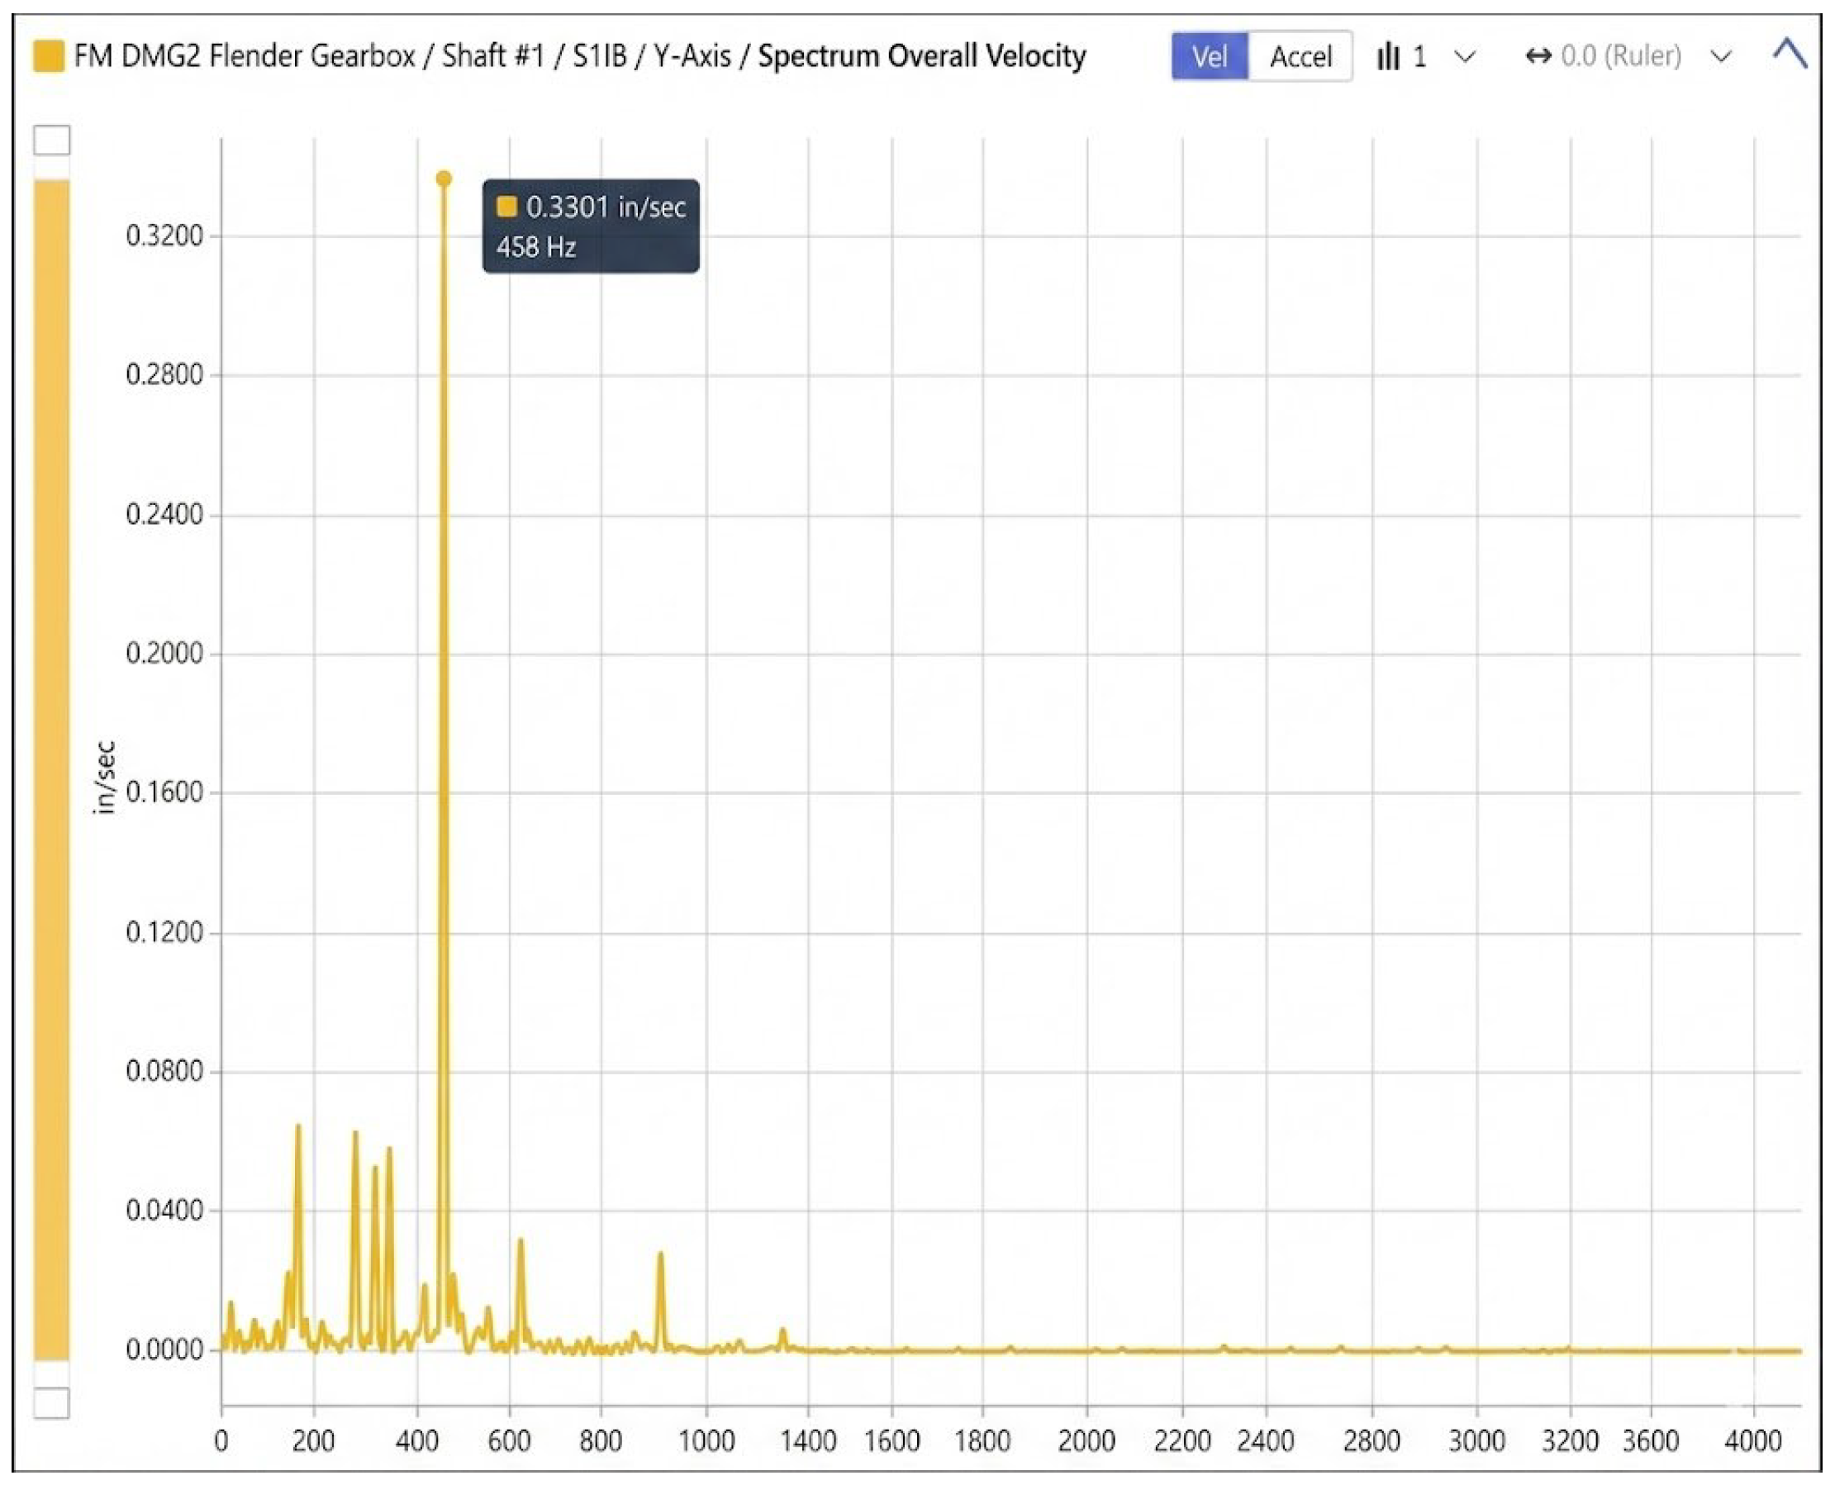Collapse the spectrum panel with the up caret

(x=1789, y=53)
